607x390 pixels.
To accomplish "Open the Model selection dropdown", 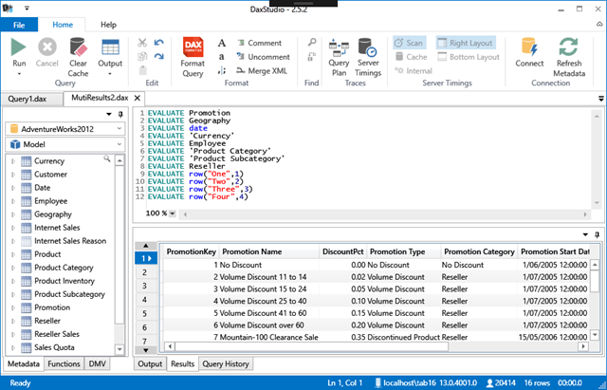I will tap(120, 144).
